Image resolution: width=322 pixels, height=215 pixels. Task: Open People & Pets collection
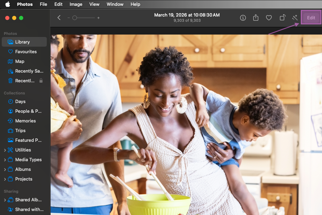tap(24, 111)
